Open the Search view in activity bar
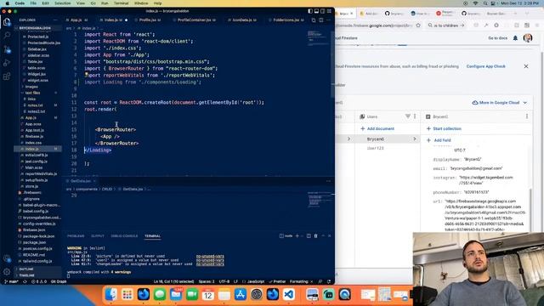This screenshot has width=544, height=306. click(x=7, y=35)
